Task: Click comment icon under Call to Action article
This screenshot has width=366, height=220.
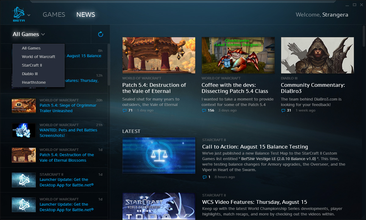Action: 204,177
